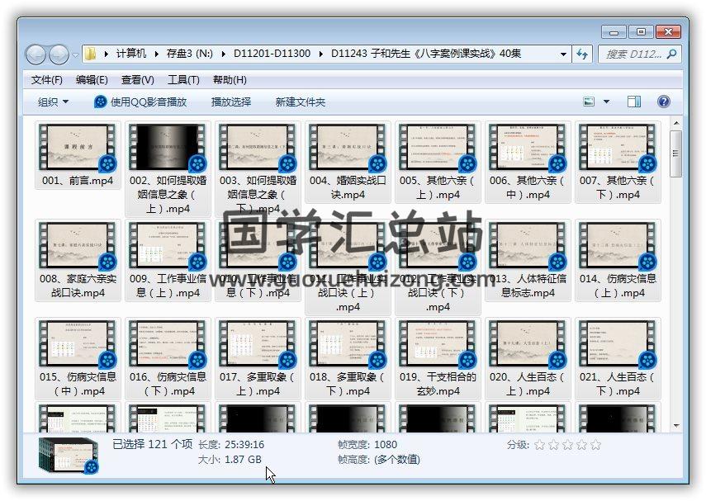Click the folder icon in the address bar
Screen dimensions: 706x501
point(90,54)
